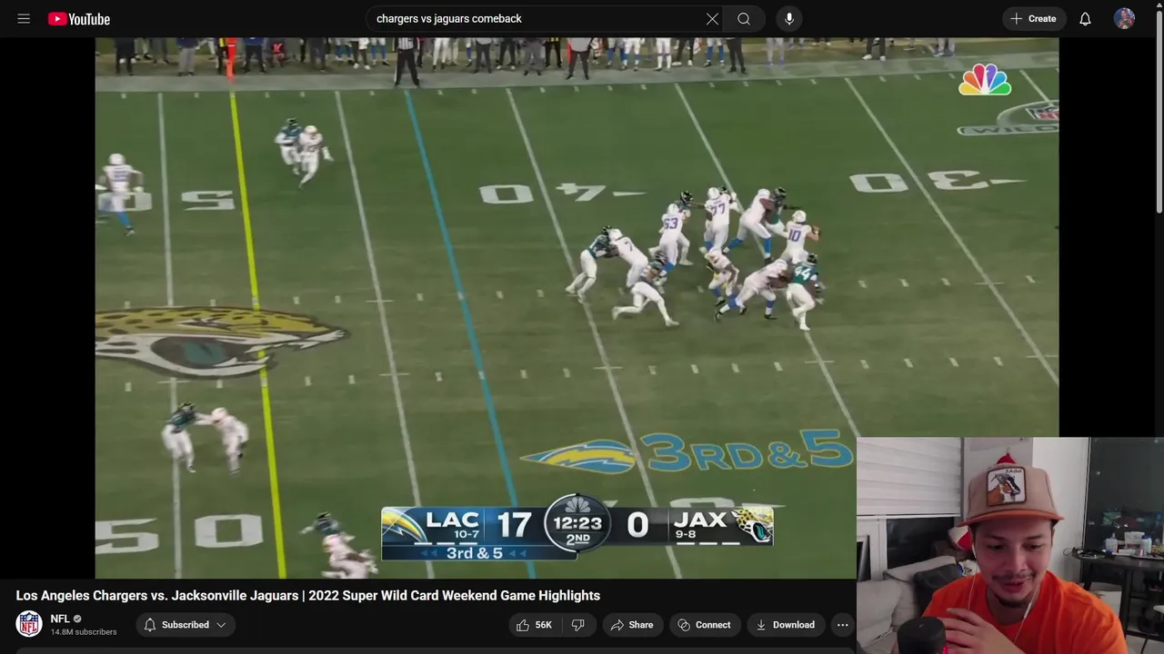The image size is (1164, 654).
Task: Click '14.8M subscribers' text
Action: pyautogui.click(x=84, y=632)
